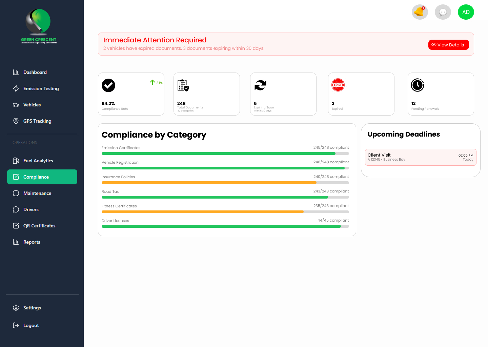Image resolution: width=488 pixels, height=347 pixels.
Task: Open the notifications bell icon
Action: point(420,12)
